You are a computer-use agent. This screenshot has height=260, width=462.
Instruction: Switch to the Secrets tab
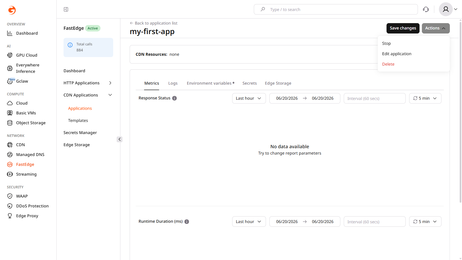249,83
